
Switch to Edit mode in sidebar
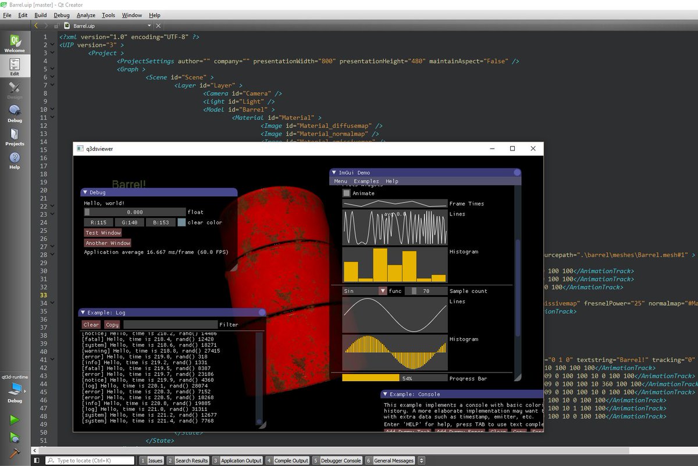point(15,67)
